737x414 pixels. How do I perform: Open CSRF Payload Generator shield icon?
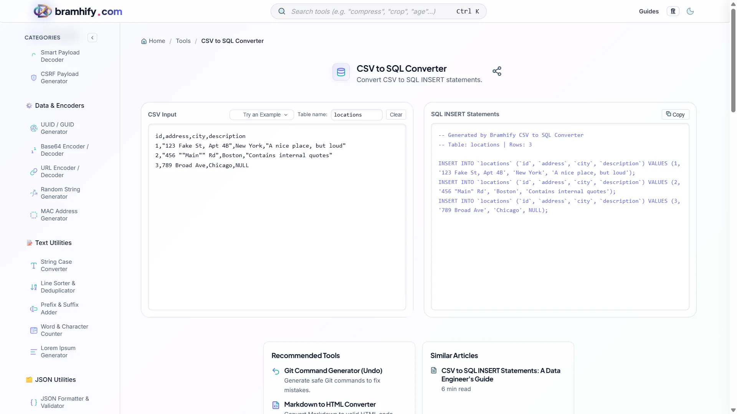[x=34, y=78]
